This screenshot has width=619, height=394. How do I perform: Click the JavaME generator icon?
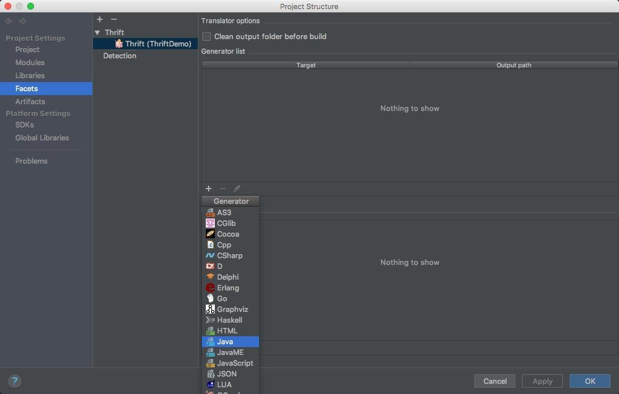point(210,353)
